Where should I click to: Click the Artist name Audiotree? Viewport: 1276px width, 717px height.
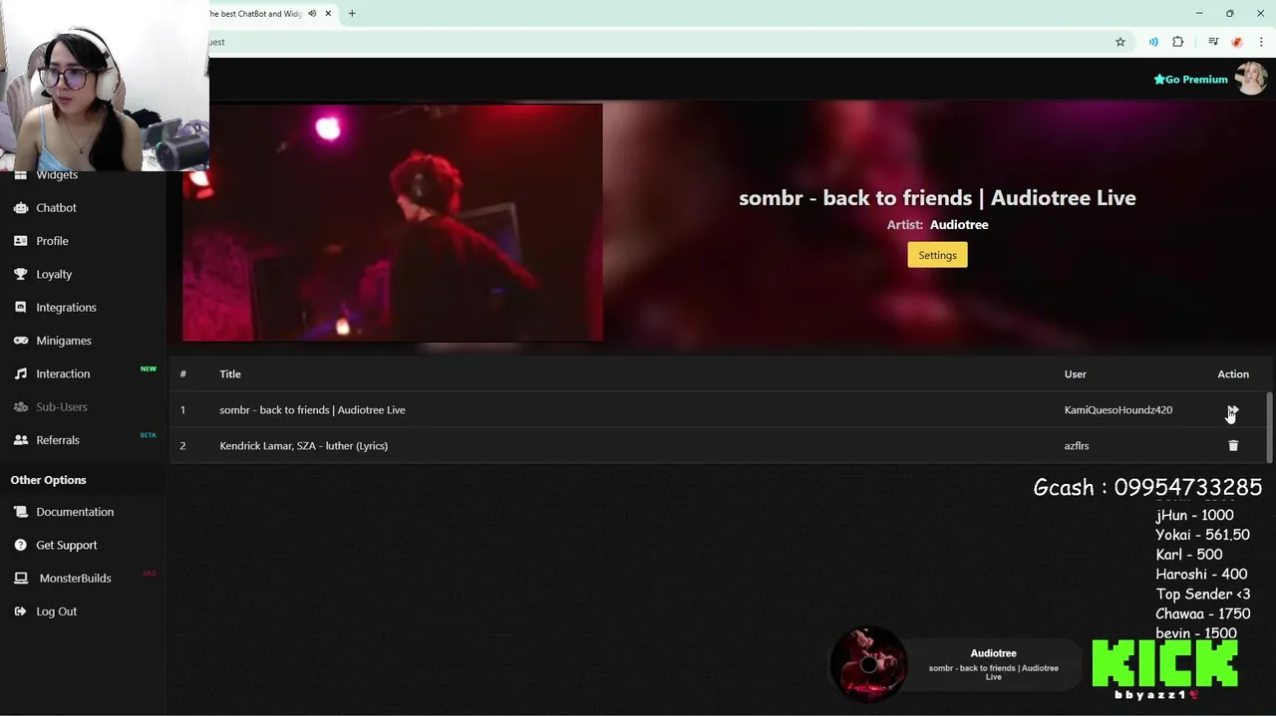(959, 225)
